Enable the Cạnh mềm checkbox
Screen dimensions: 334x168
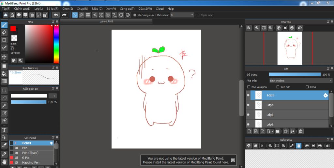tap(198, 15)
